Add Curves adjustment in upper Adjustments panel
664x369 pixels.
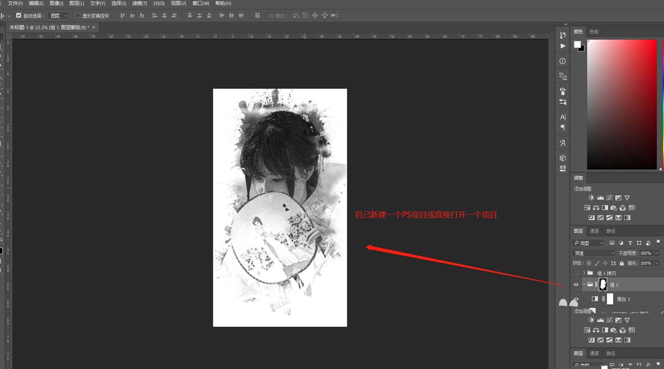click(x=609, y=198)
